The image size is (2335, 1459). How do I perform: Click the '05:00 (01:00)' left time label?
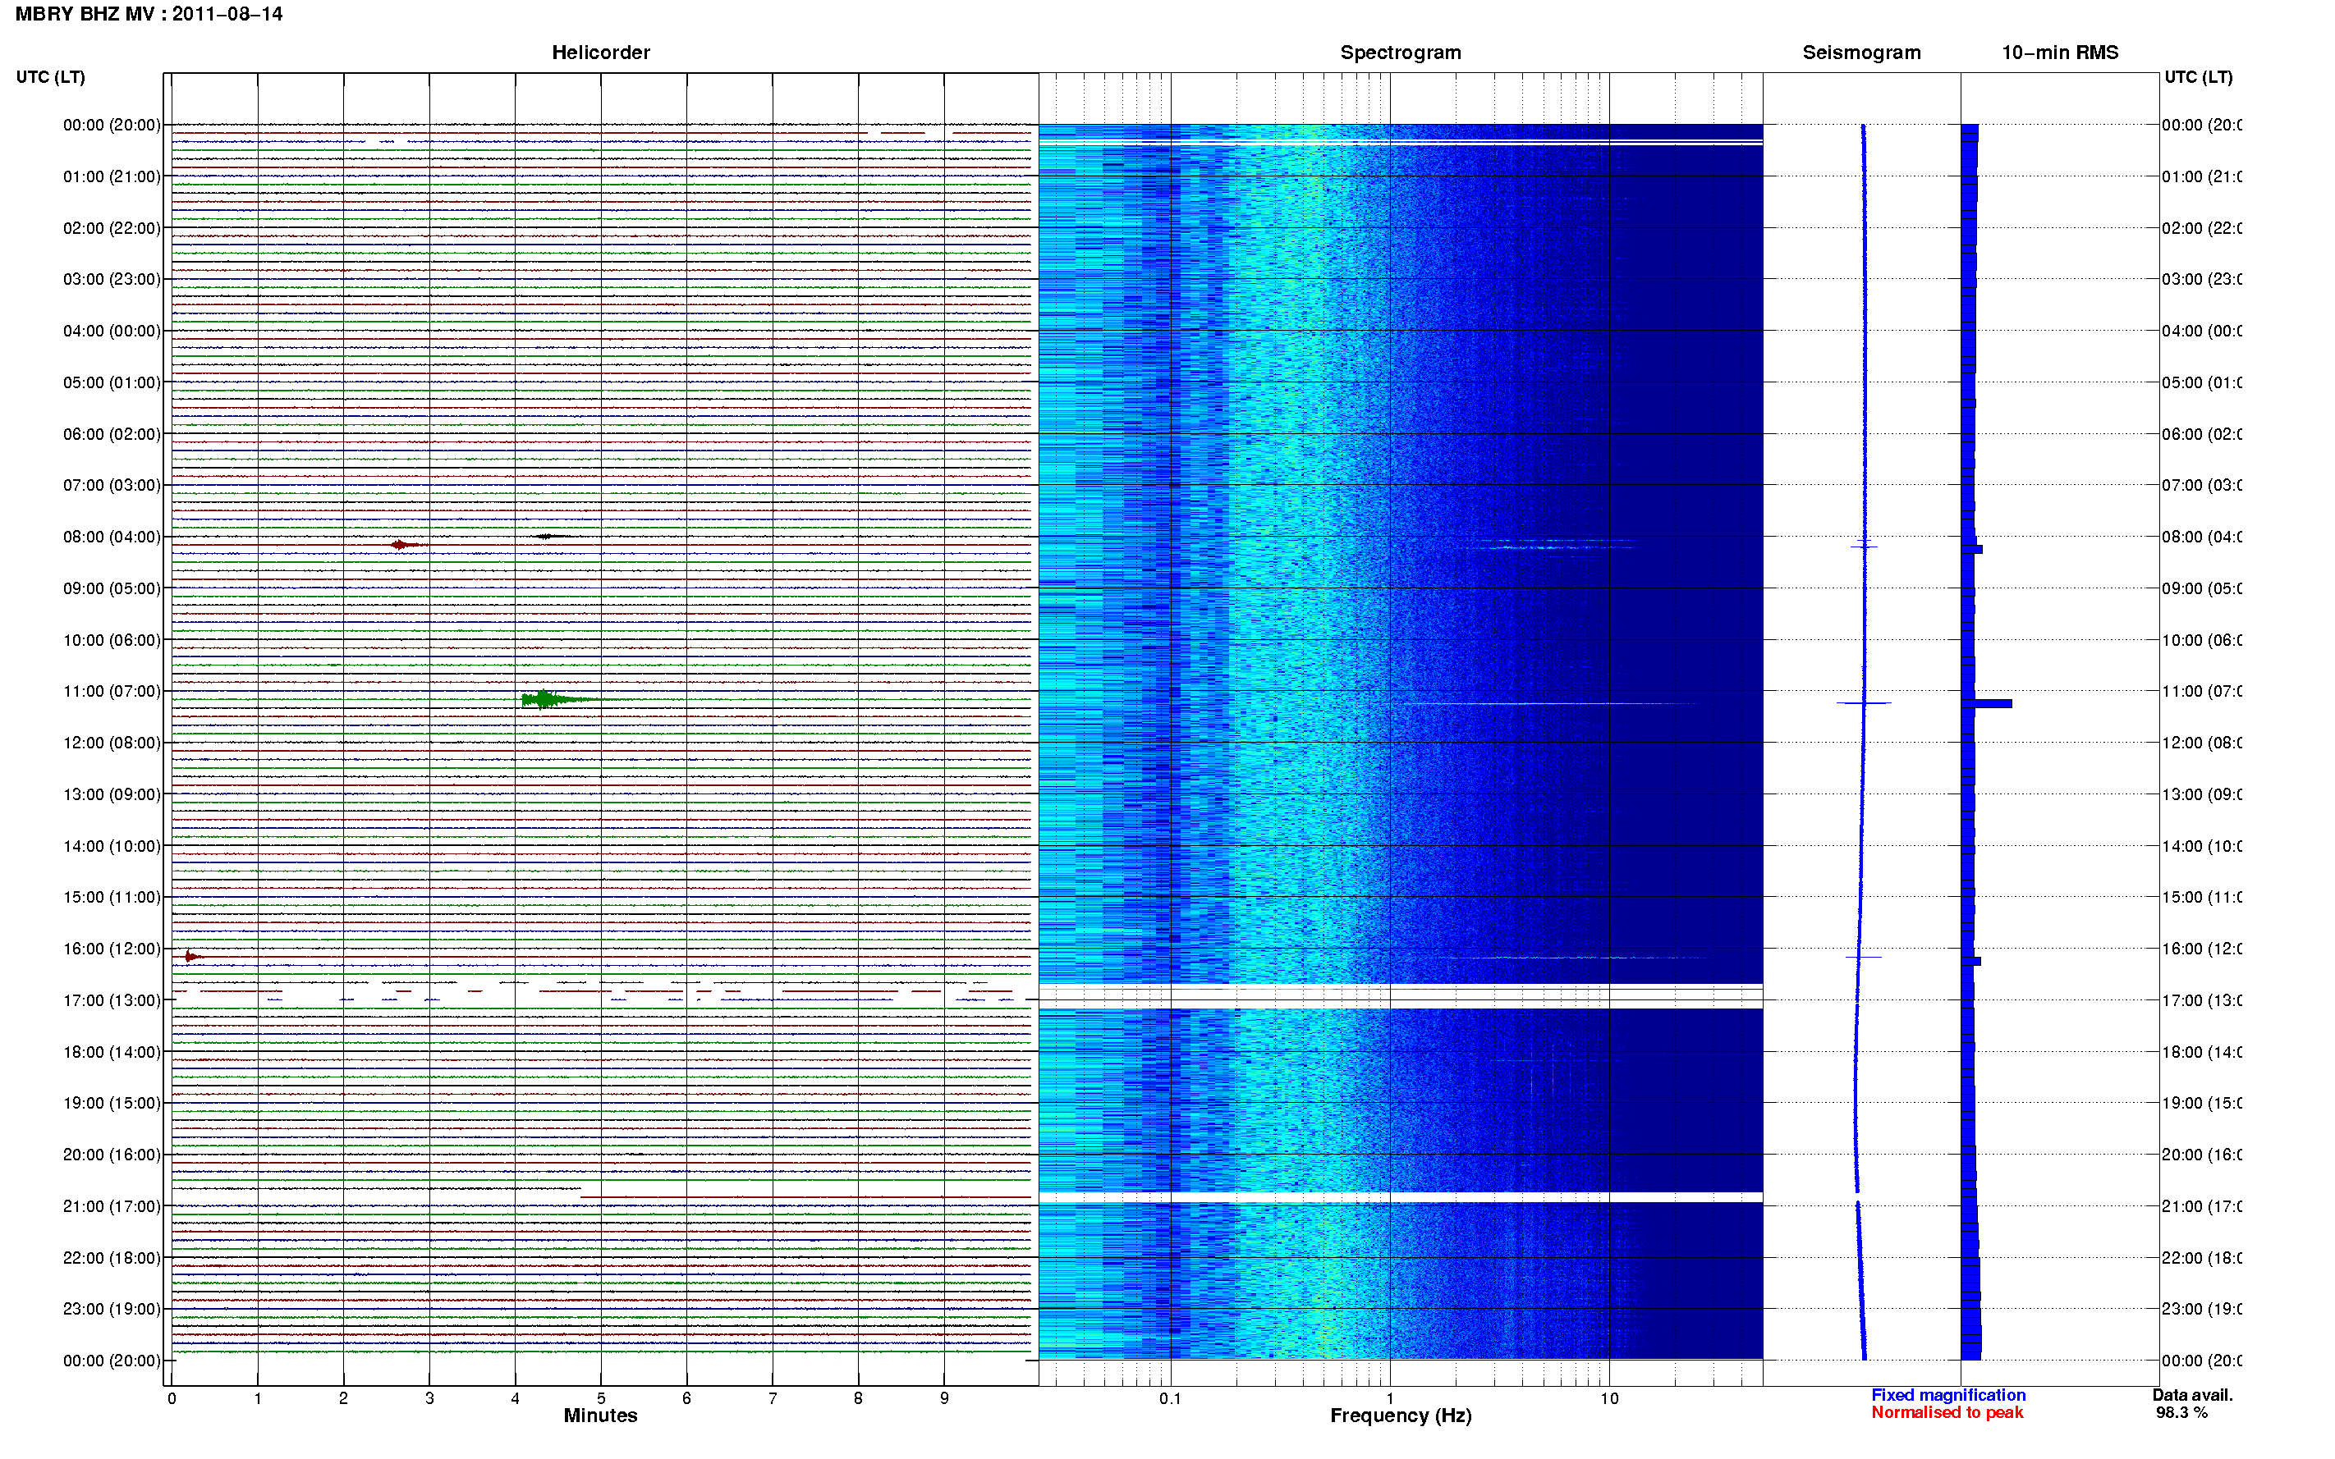(x=112, y=382)
